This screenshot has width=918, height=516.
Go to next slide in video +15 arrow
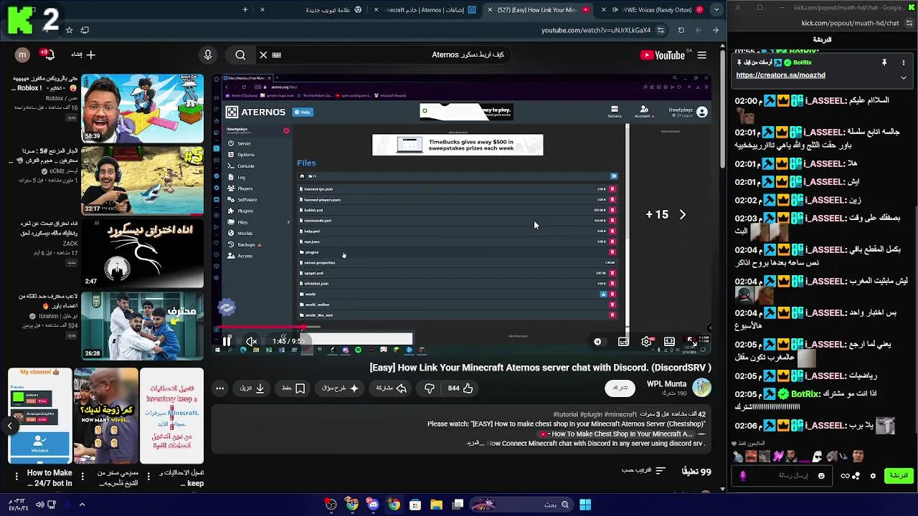682,214
